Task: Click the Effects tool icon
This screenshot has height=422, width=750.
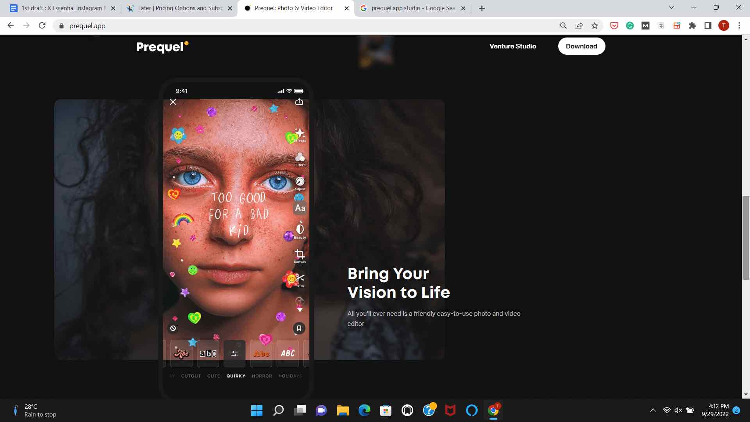Action: (299, 134)
